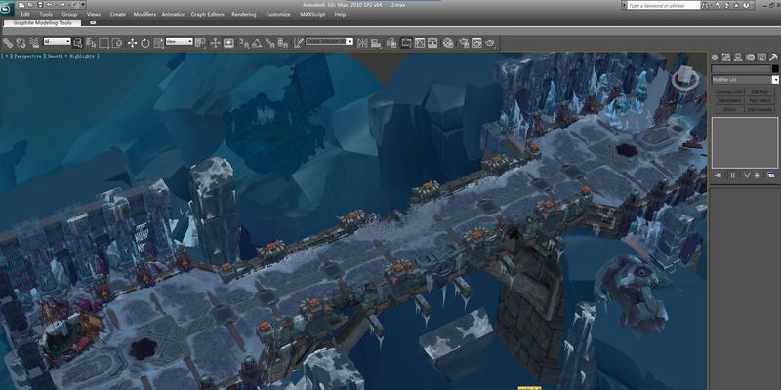Open the Customize menu
Viewport: 781px width, 390px height.
coord(278,14)
